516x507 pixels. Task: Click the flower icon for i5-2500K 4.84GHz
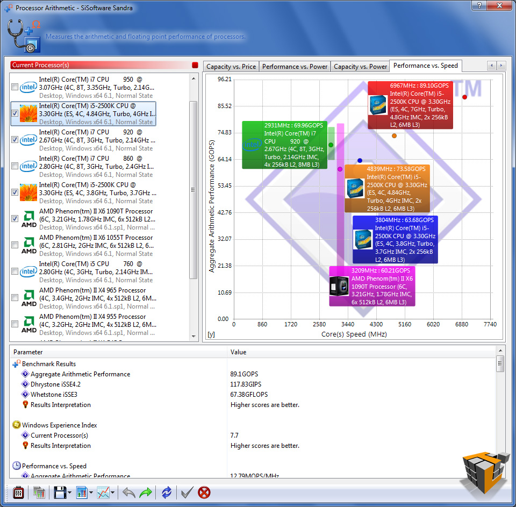[28, 113]
